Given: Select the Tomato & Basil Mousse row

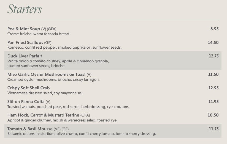Looking at the screenshot, I should pos(113,131).
